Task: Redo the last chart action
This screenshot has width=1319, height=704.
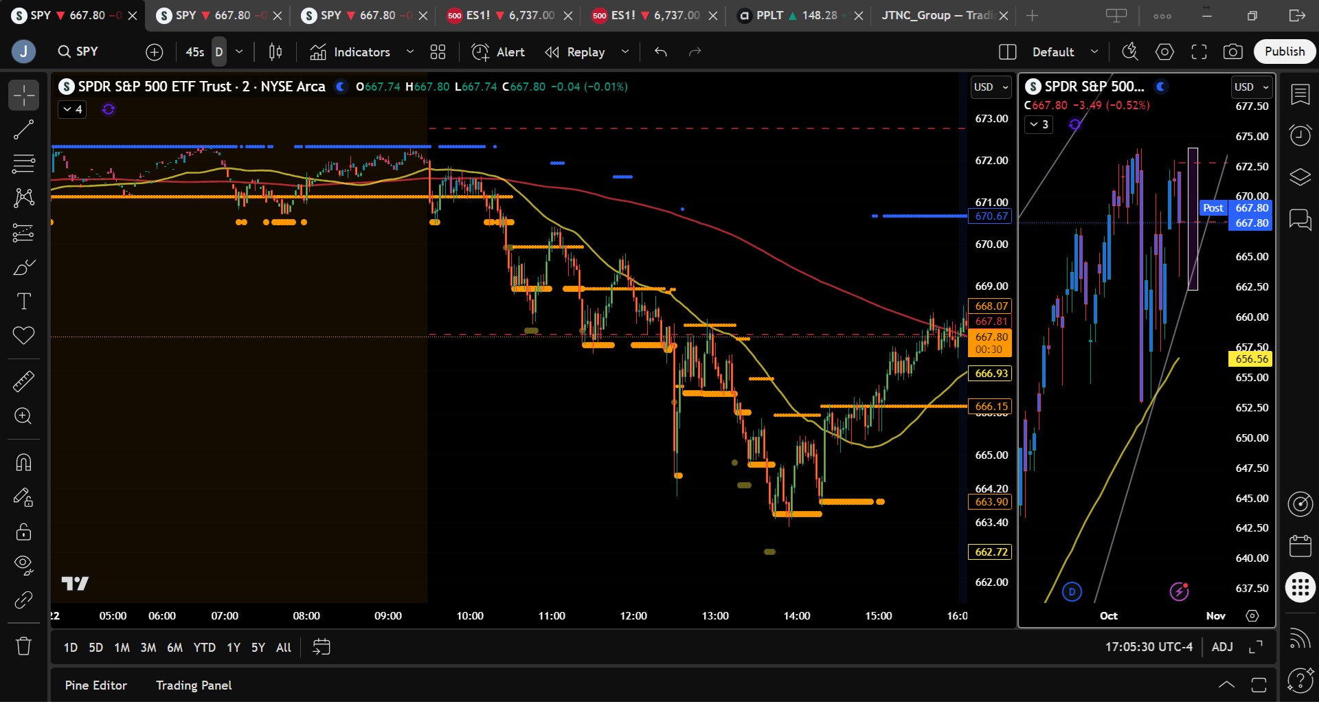Action: (695, 52)
